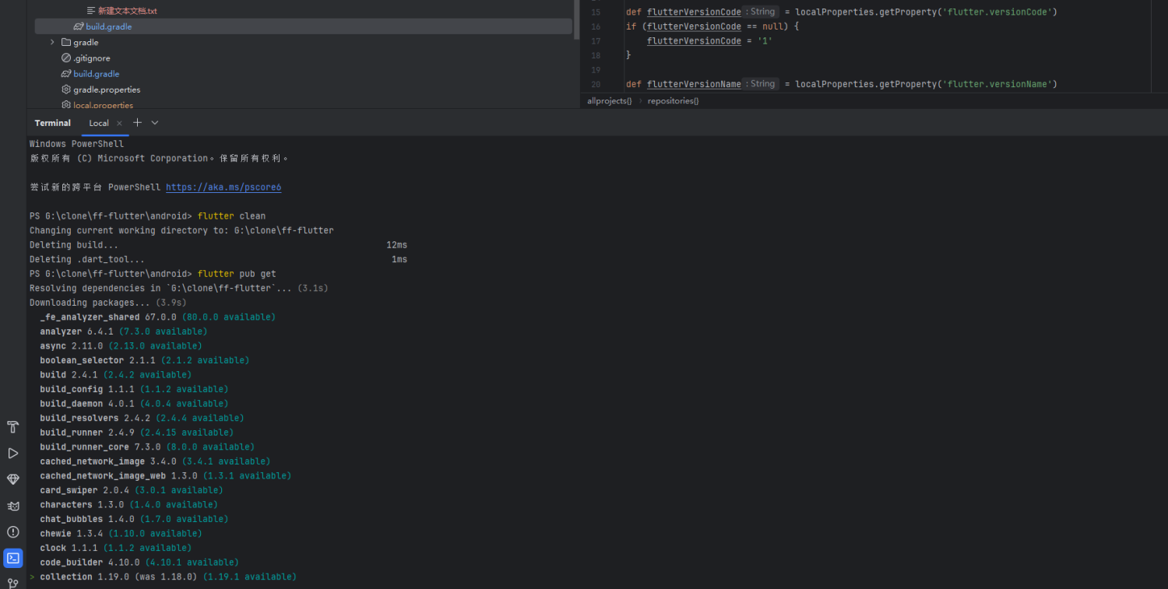Screen dimensions: 1168x589
Task: Open the terminal tab options dropdown arrow
Action: 155,123
